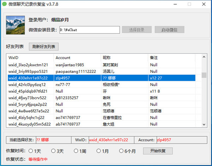Viewport: 212px width, 166px height.
Task: Click account cell paopaotang11112222
Action: pyautogui.click(x=76, y=71)
